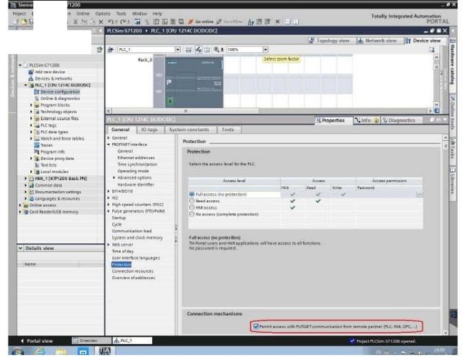The width and height of the screenshot is (472, 357).
Task: Open Connection resources in properties list
Action: tap(132, 271)
